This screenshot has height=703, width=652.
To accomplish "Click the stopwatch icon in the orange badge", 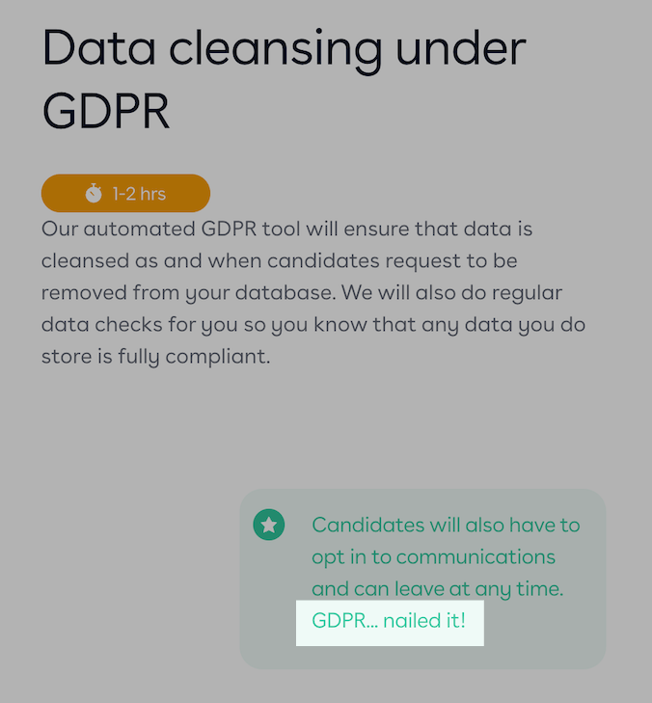I will (x=94, y=193).
